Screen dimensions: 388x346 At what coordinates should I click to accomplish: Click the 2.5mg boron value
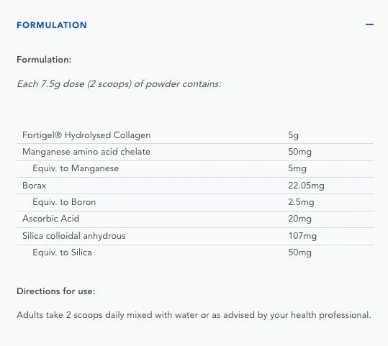tap(301, 202)
